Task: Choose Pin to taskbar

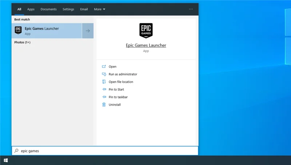Action: coord(118,97)
